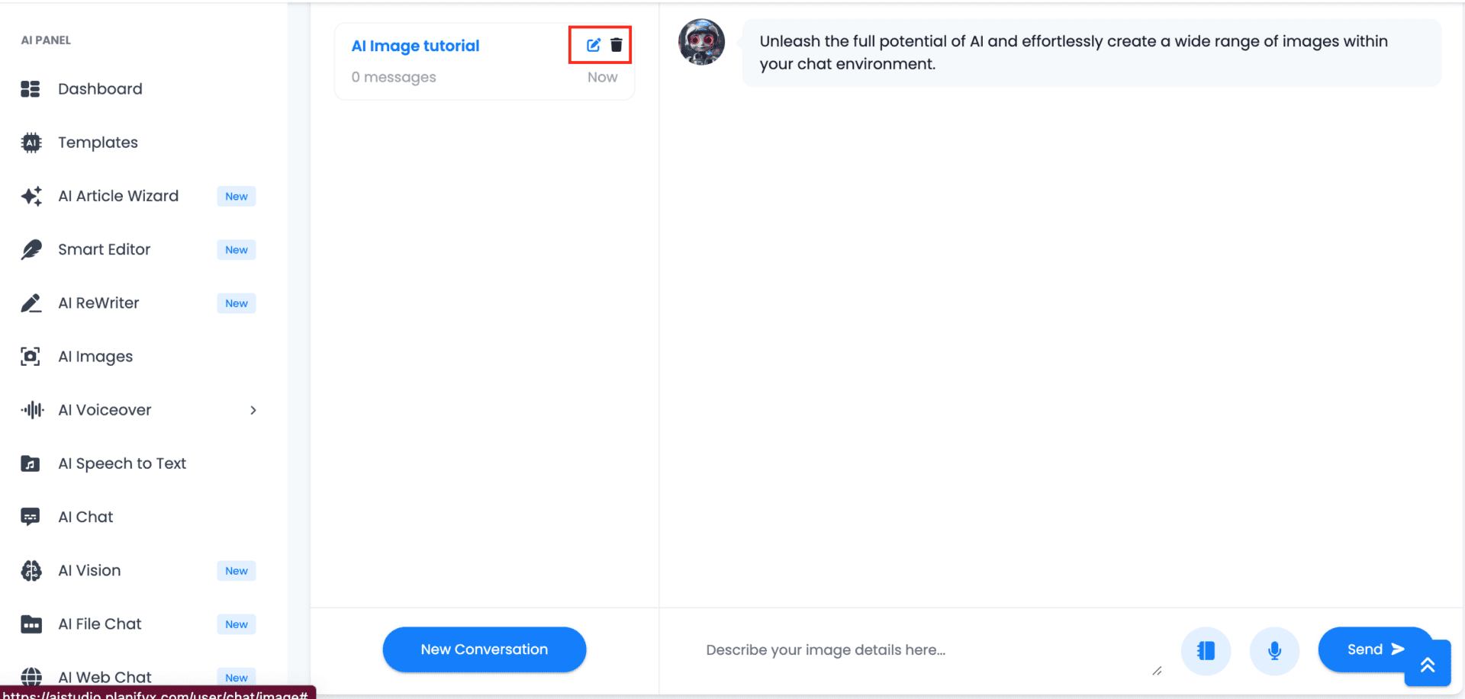Open AI File Chat
This screenshot has height=699, width=1465.
tap(100, 624)
